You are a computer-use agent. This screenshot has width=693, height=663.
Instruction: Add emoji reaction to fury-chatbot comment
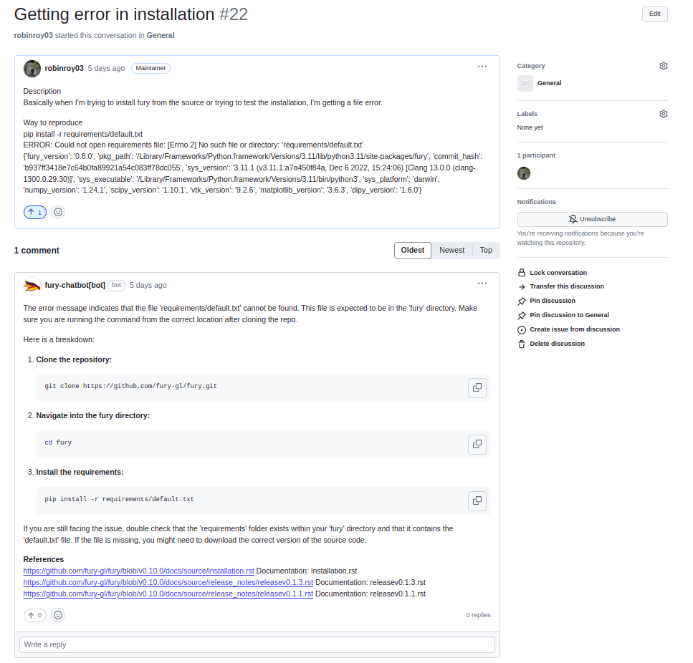click(x=58, y=615)
